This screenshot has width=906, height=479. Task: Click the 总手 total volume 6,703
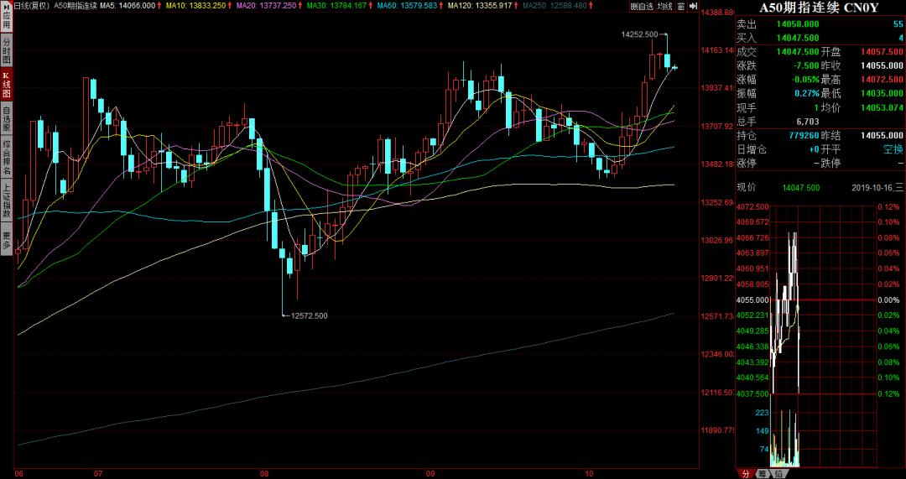click(x=808, y=122)
